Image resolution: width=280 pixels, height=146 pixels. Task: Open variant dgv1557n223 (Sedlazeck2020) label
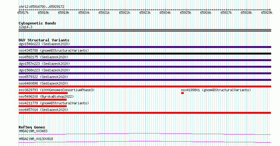pos(44,64)
